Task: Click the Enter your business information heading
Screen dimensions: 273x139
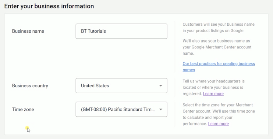Action: [x=49, y=6]
